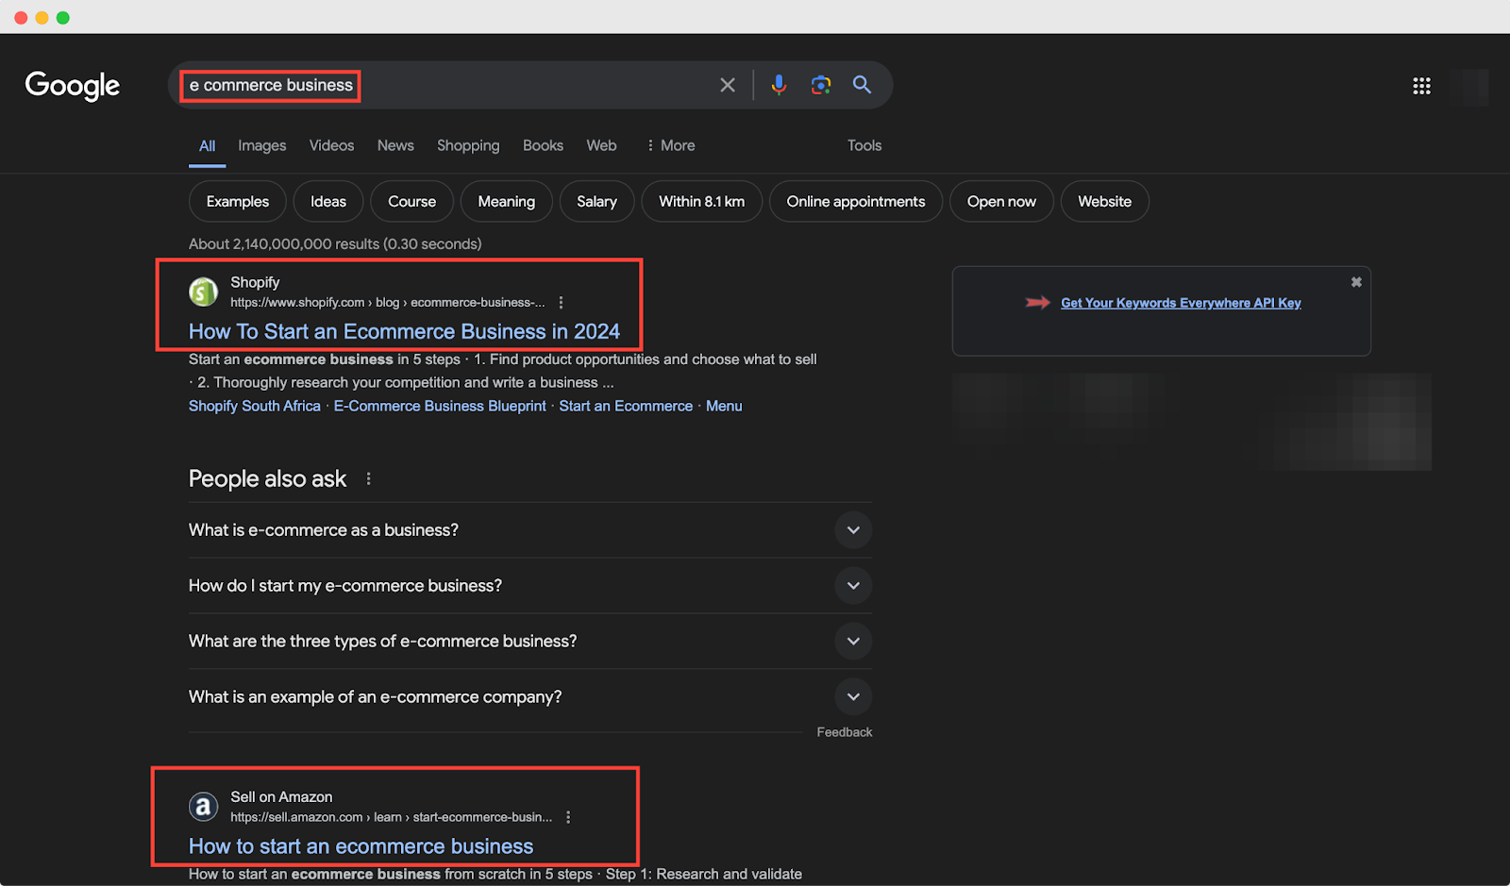Screen dimensions: 1510x886
Task: Expand 'What are the three types of e-commerce business?'
Action: tap(530, 642)
